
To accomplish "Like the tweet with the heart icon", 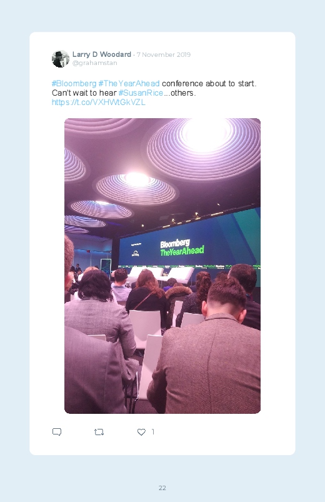I will pos(141,432).
